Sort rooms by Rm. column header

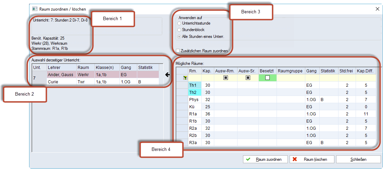coord(194,71)
